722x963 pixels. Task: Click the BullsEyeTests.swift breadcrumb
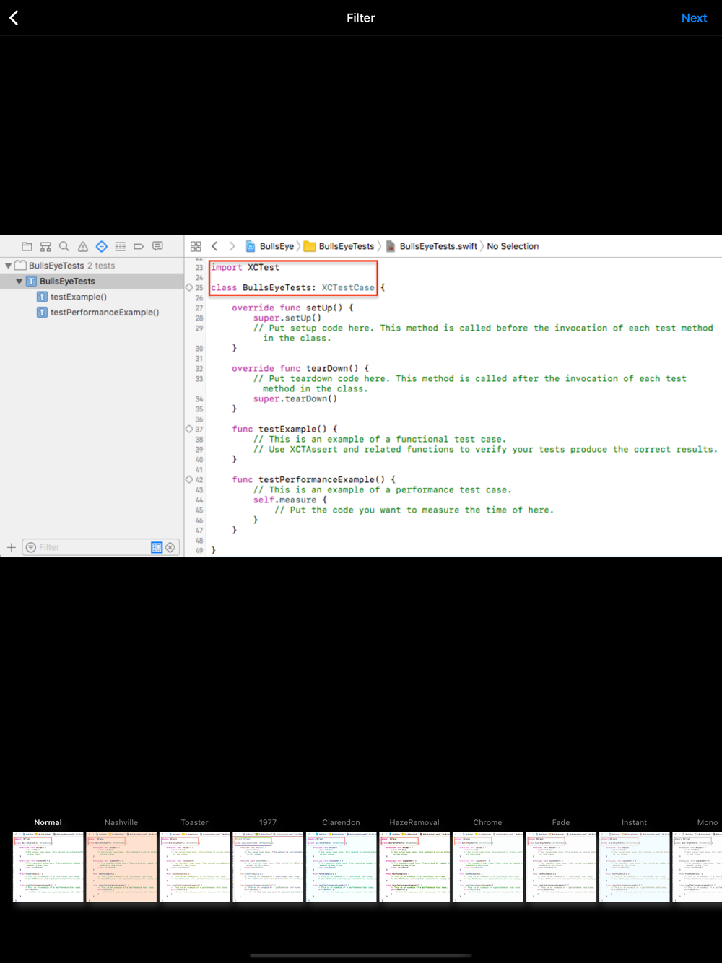[x=431, y=246]
